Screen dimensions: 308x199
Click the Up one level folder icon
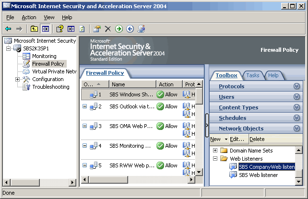(34, 29)
